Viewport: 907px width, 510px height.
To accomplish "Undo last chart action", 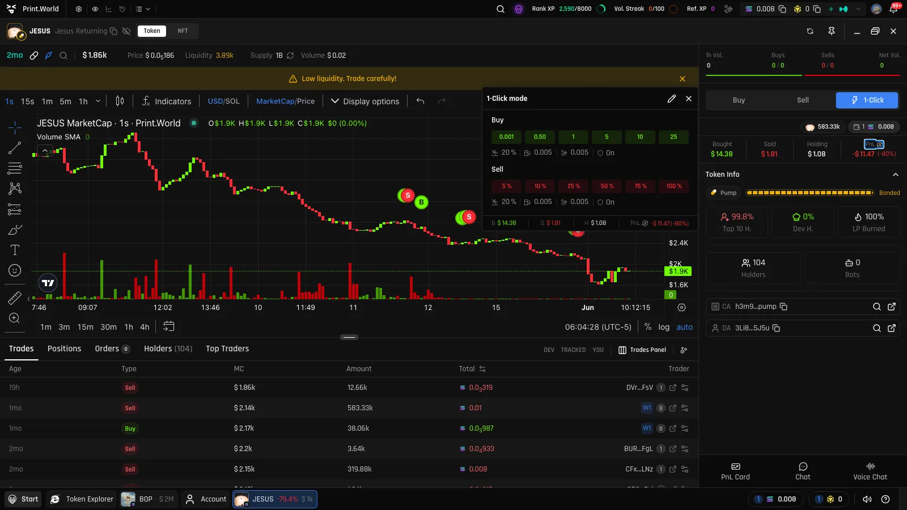I will coord(420,101).
